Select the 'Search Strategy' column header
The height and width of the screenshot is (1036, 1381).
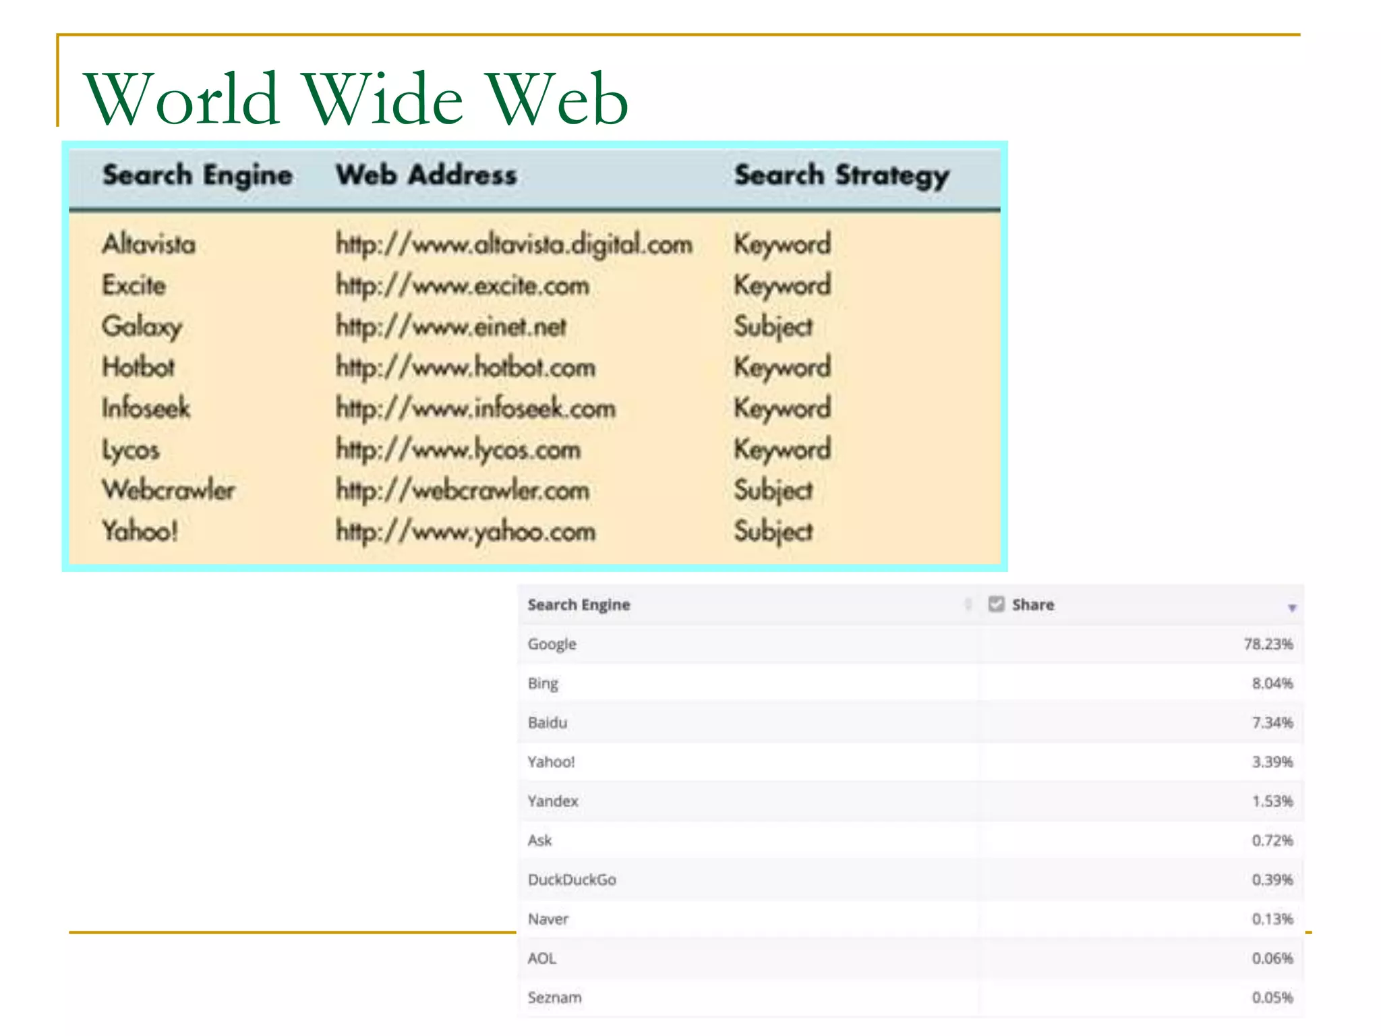[x=842, y=175]
